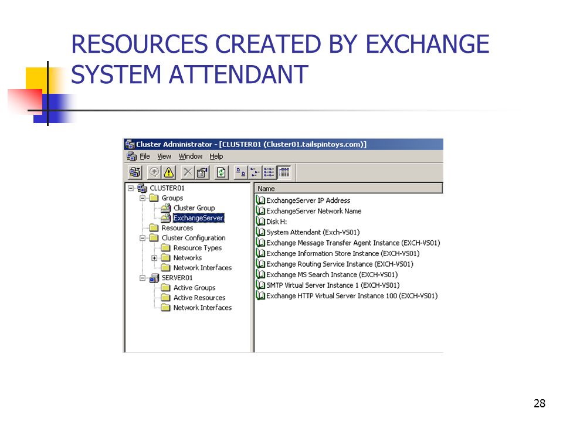Select the 'Disk H:' row text
This screenshot has width=563, height=422.
coord(276,222)
